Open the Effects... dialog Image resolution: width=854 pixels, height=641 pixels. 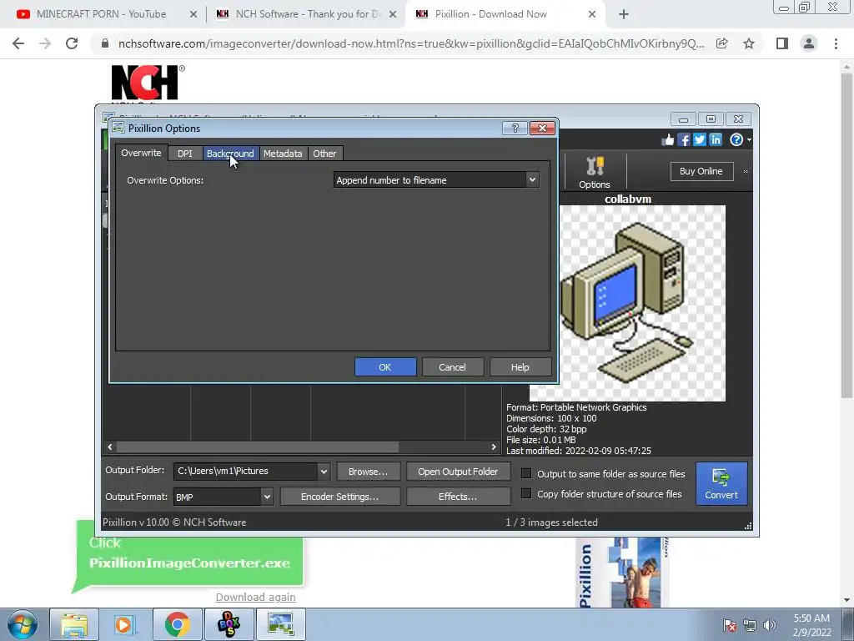458,497
